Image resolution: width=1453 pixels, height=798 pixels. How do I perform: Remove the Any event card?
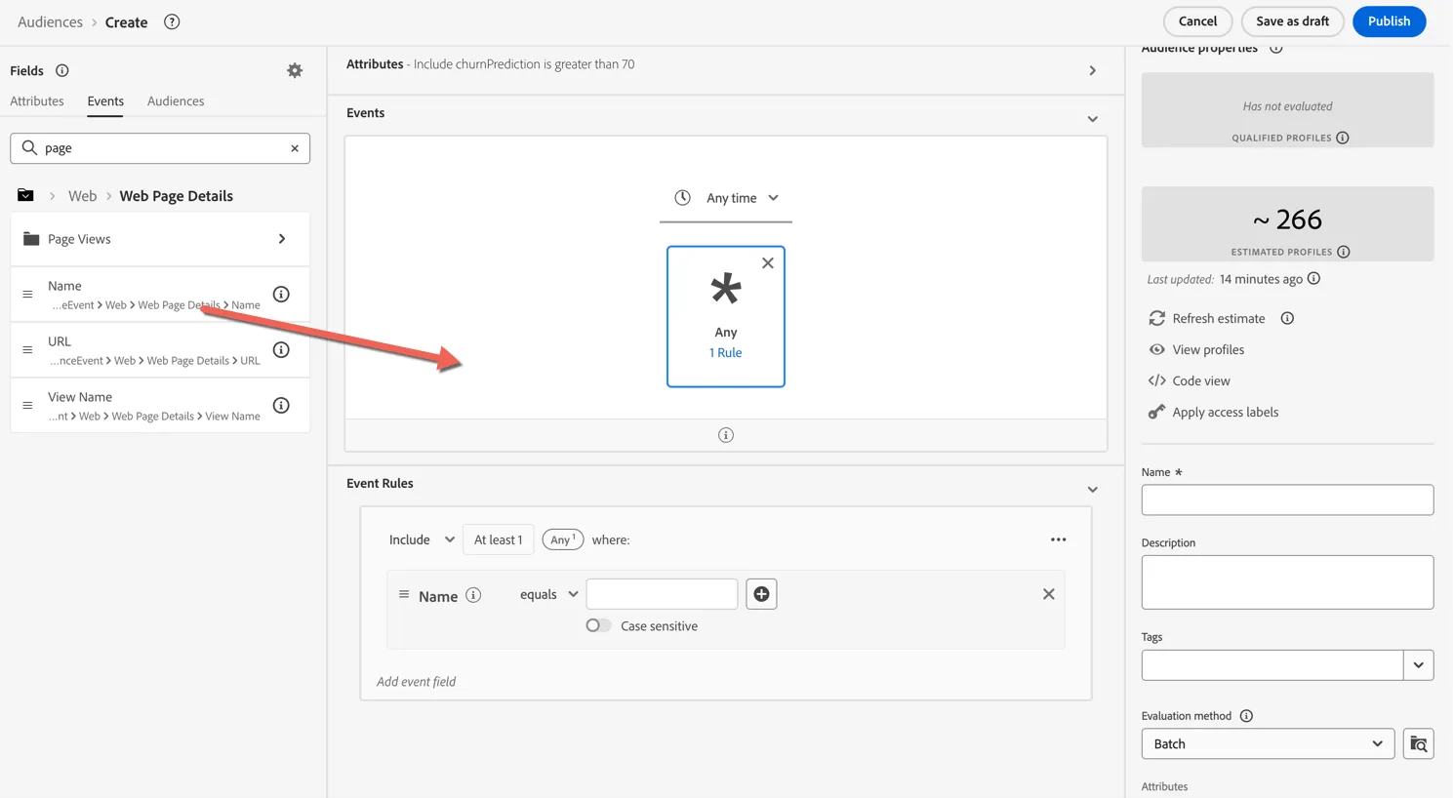tap(768, 263)
